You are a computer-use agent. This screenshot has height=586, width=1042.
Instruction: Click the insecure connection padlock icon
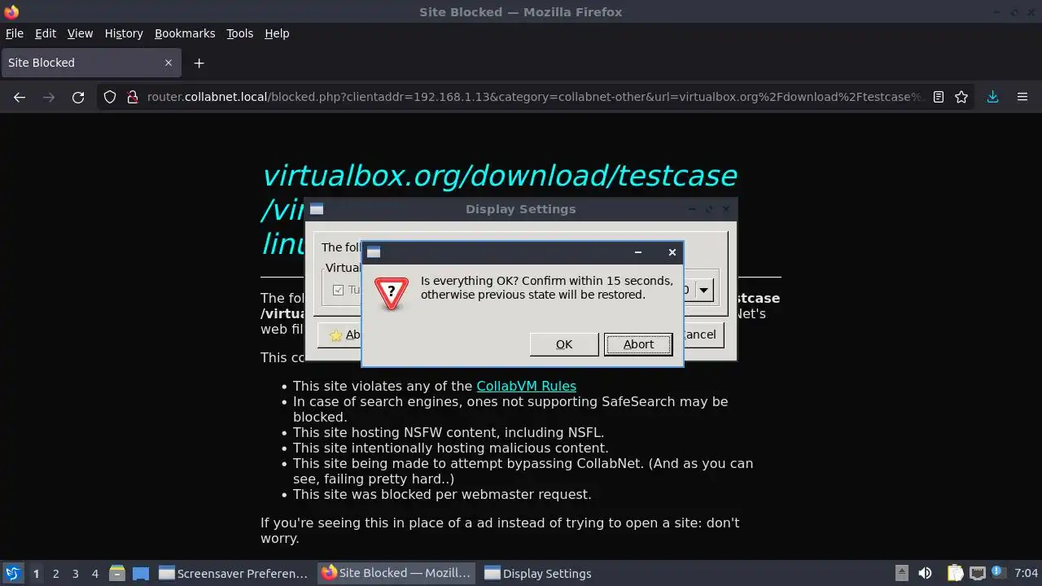coord(133,97)
